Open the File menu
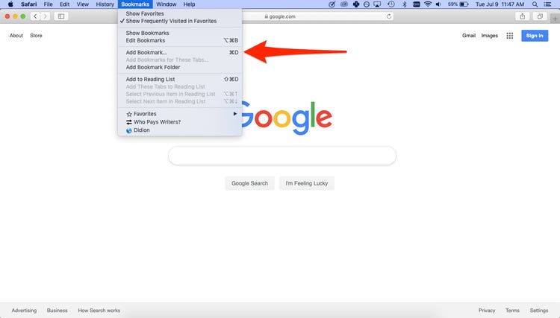 pyautogui.click(x=49, y=4)
